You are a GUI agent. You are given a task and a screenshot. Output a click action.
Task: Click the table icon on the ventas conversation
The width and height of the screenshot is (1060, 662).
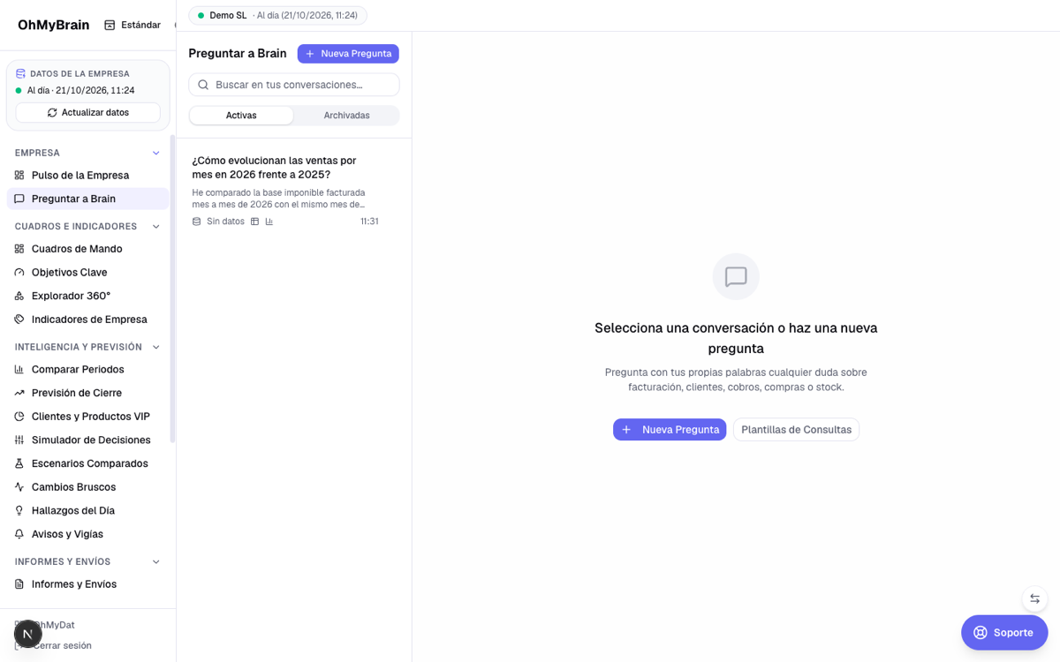tap(255, 222)
